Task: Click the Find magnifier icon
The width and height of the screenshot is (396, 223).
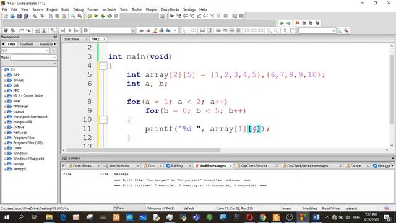Action: 73,16
